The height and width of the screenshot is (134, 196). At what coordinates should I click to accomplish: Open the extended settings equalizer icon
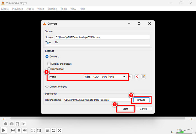[39, 130]
